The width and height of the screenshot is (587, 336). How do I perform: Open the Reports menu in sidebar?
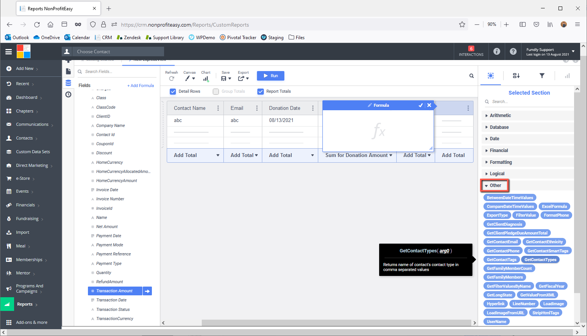click(25, 304)
